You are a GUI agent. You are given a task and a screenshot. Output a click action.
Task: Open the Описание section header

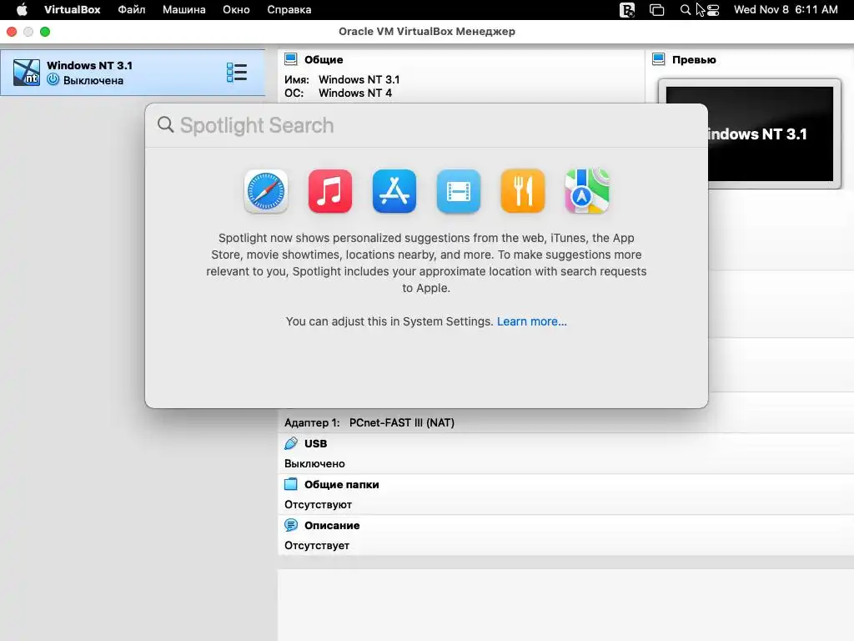pos(332,526)
